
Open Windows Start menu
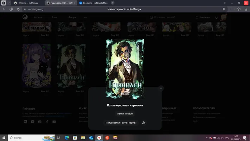coord(4,137)
